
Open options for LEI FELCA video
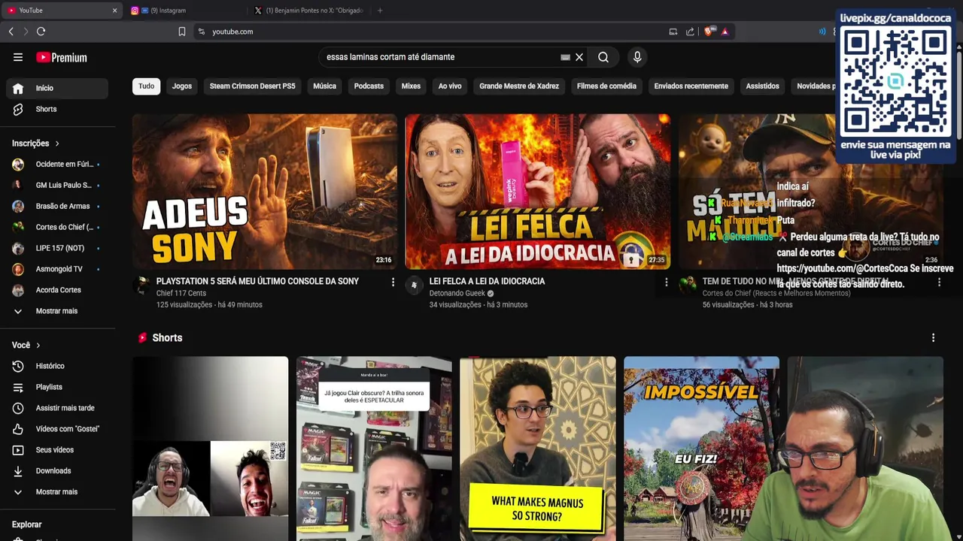666,283
